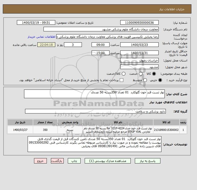Click the کد کالا column header
The width and height of the screenshot is (197, 190).
pyautogui.click(x=166, y=122)
